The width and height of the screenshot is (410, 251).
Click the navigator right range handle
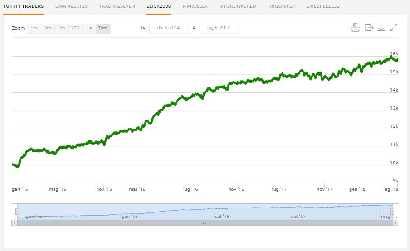[x=392, y=211]
